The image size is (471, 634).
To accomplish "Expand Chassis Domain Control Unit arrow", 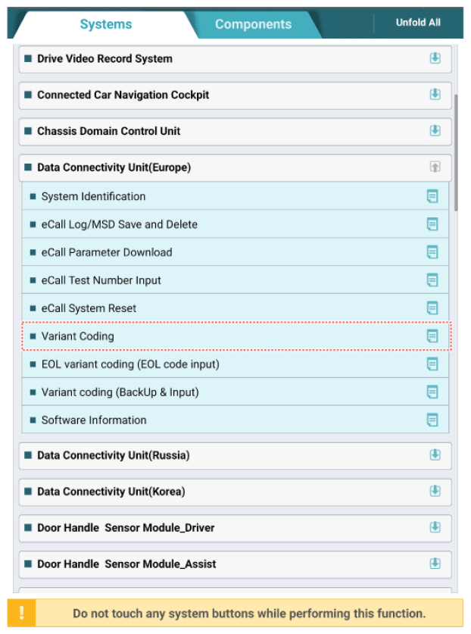I will (x=435, y=131).
